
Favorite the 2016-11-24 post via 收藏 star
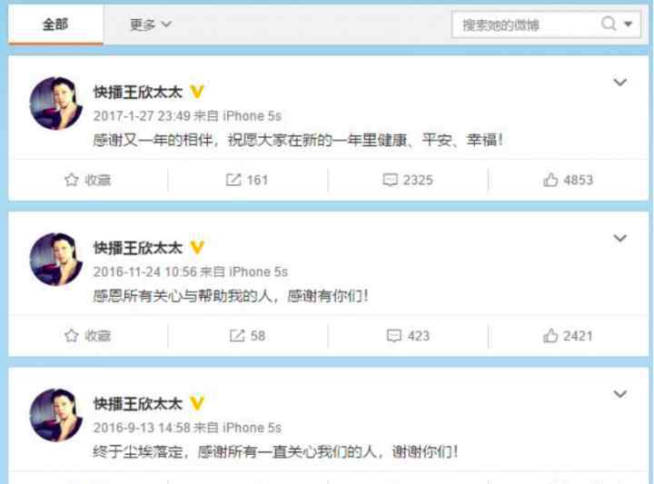(x=87, y=336)
